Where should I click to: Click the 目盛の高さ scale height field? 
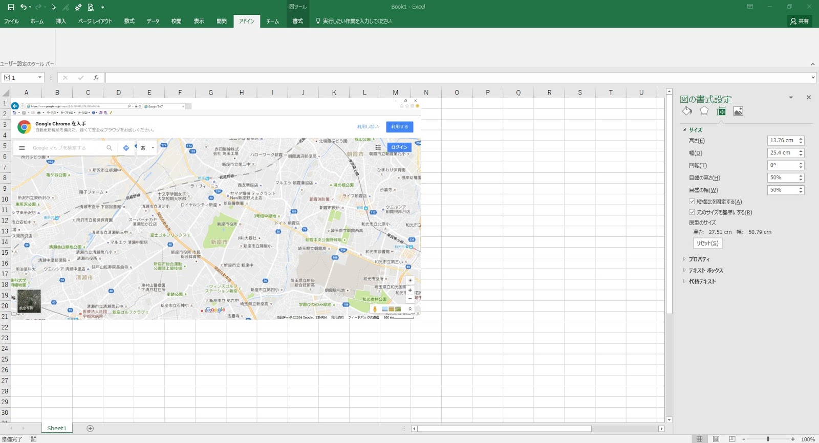pos(782,178)
